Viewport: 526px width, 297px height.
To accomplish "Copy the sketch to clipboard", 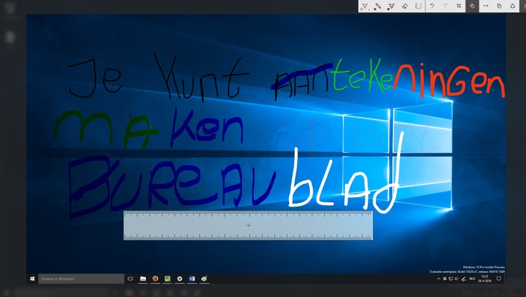I will coord(499,6).
